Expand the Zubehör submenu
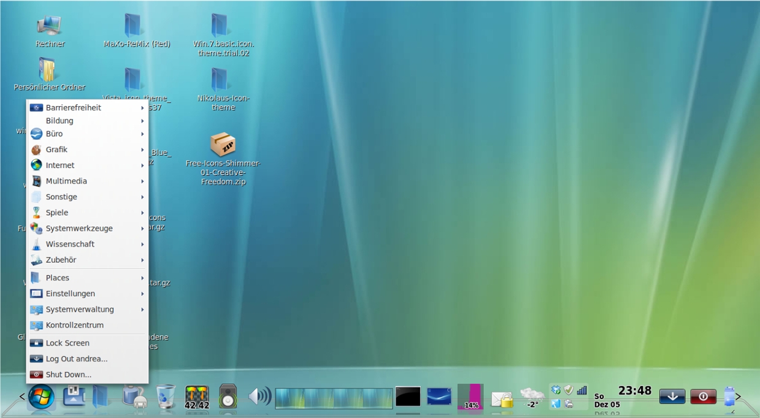 tap(87, 260)
